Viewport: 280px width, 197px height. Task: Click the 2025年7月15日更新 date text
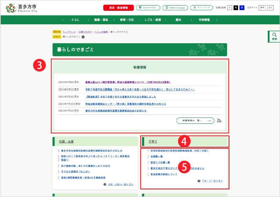point(69,104)
